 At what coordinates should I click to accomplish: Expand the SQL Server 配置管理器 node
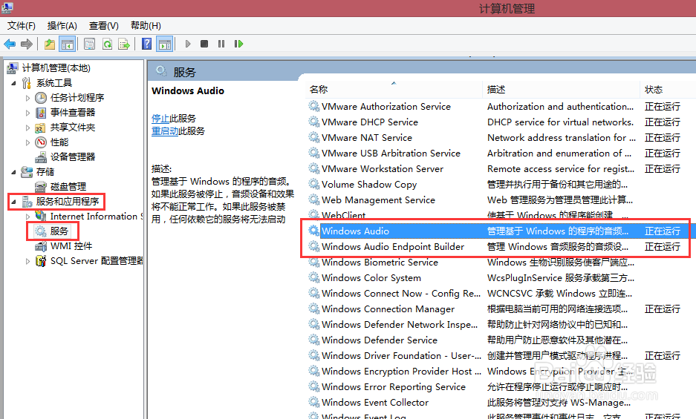pos(28,261)
